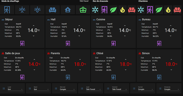Viewport: 183px width, 96px height.
Task: Decrease Simon target temperature with down arrow
Action: [x=171, y=70]
